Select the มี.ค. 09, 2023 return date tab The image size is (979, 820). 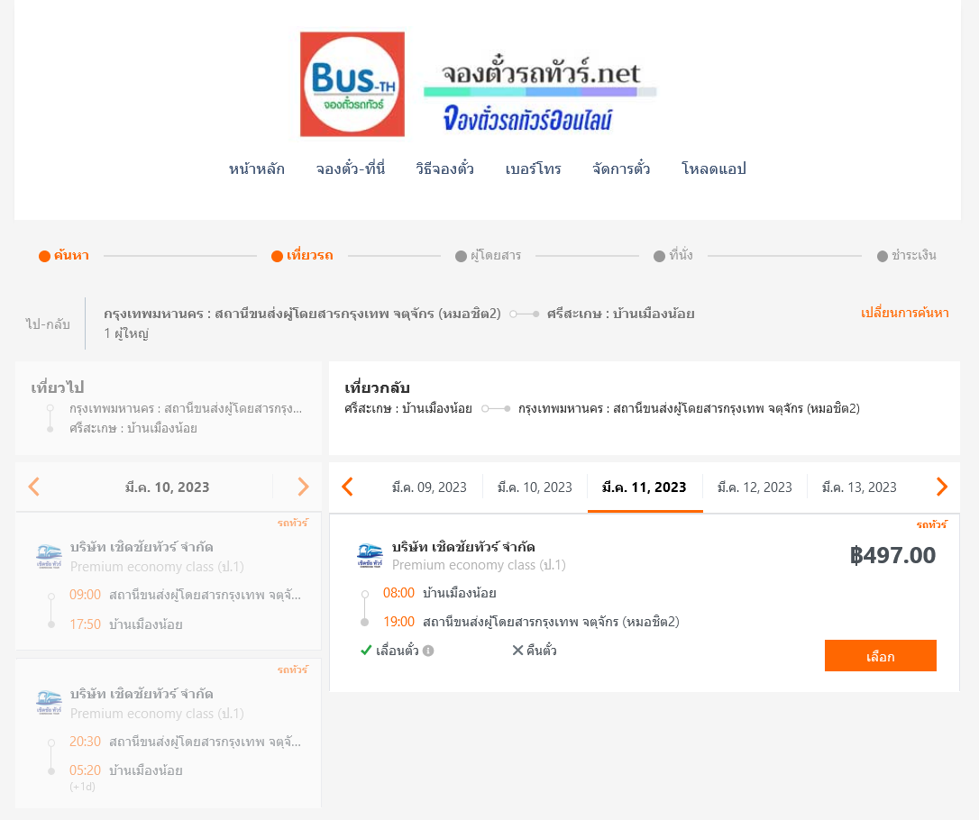430,487
